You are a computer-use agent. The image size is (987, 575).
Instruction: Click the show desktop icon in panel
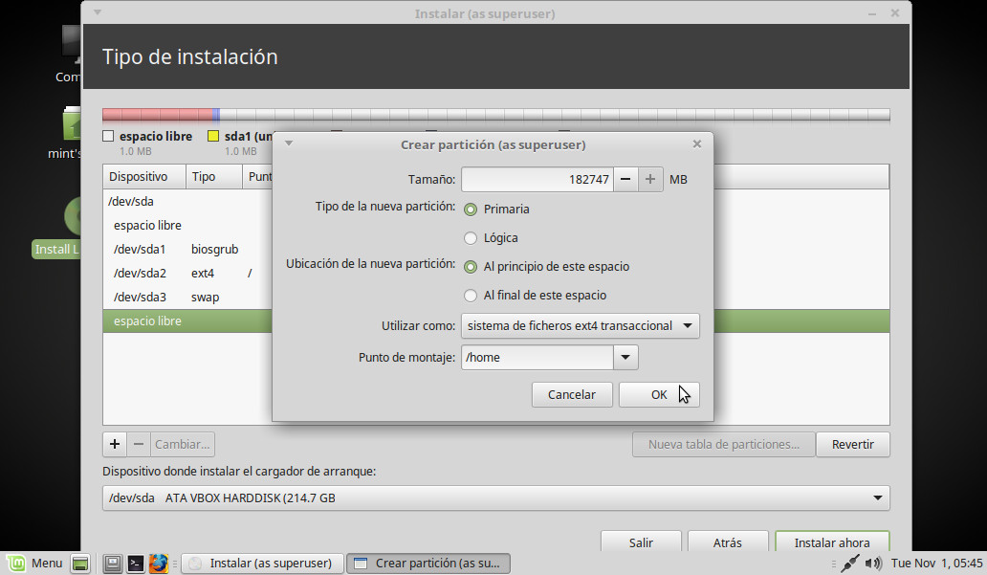80,564
